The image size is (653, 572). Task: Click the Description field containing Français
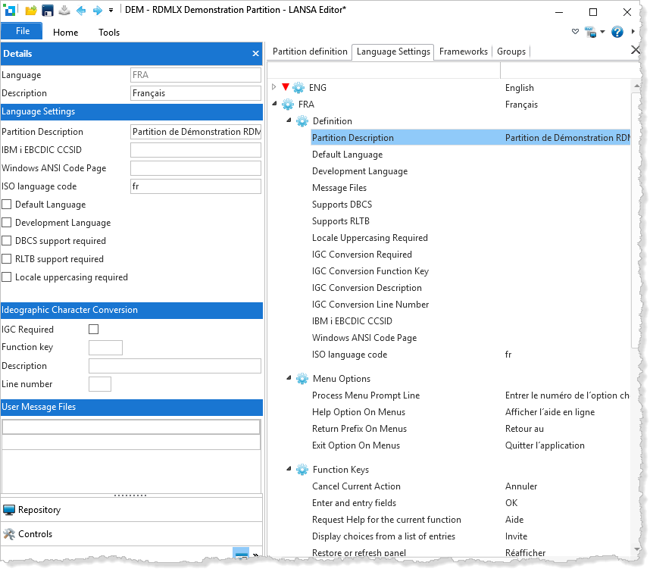pos(195,93)
